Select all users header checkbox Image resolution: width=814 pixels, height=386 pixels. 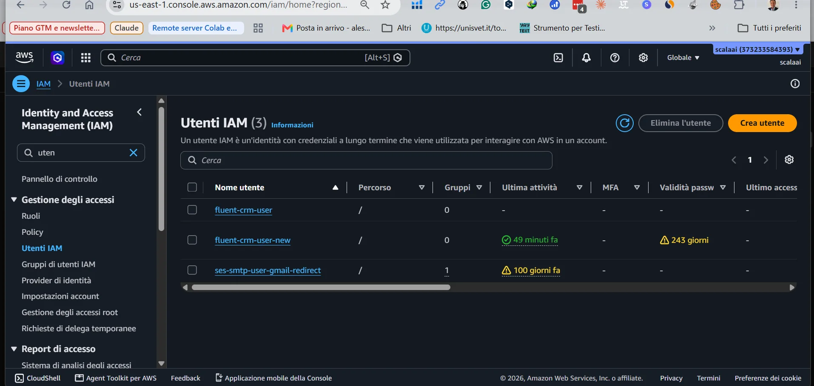tap(192, 187)
